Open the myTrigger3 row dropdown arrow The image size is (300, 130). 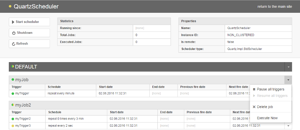[288, 126]
